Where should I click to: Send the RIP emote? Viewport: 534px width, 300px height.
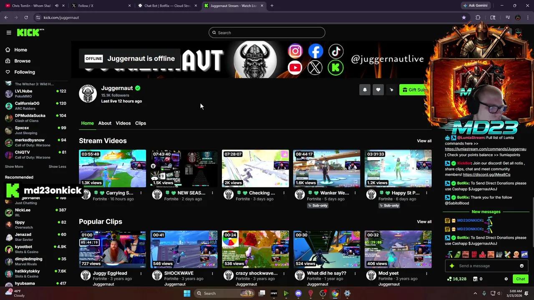click(499, 254)
